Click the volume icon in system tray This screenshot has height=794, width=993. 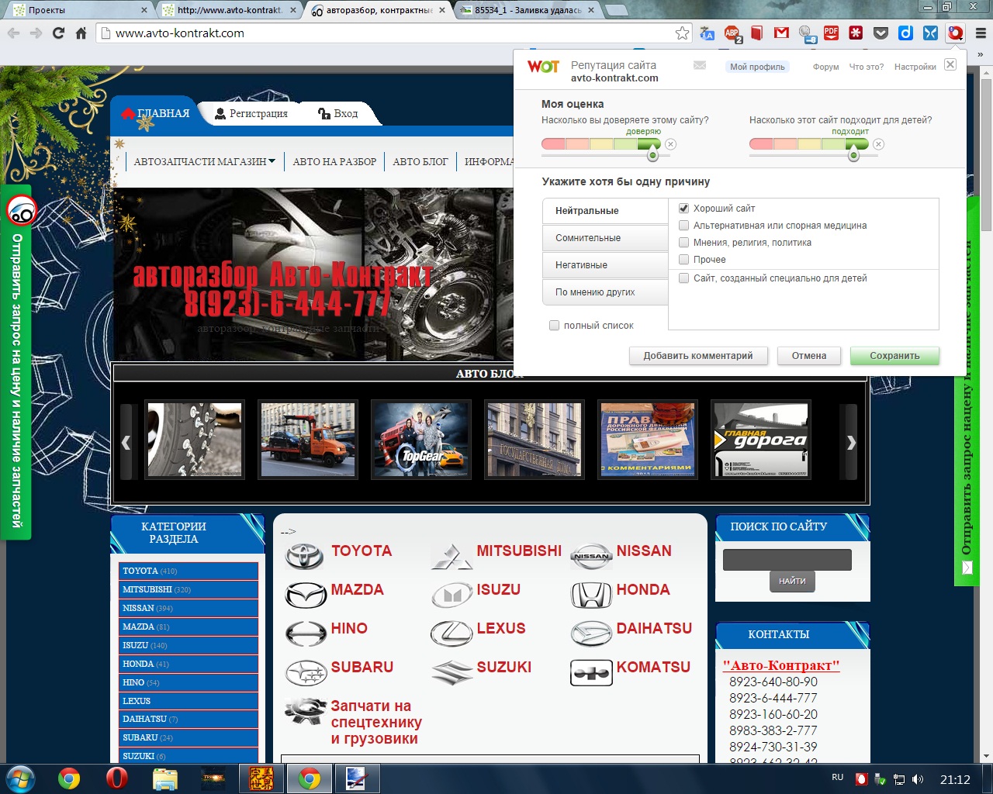pos(918,779)
